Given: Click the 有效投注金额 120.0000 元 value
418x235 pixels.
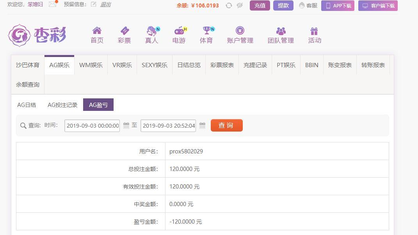Looking at the screenshot, I should coord(185,187).
